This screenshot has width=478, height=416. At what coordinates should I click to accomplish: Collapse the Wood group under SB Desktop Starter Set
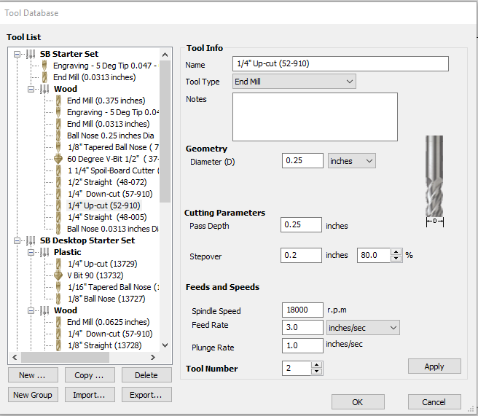[x=31, y=311]
